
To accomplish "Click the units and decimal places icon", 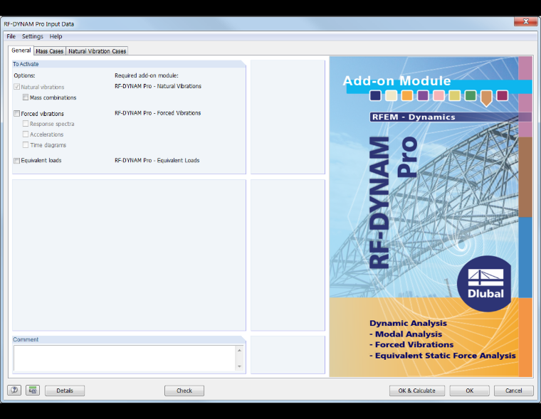I will tap(33, 391).
